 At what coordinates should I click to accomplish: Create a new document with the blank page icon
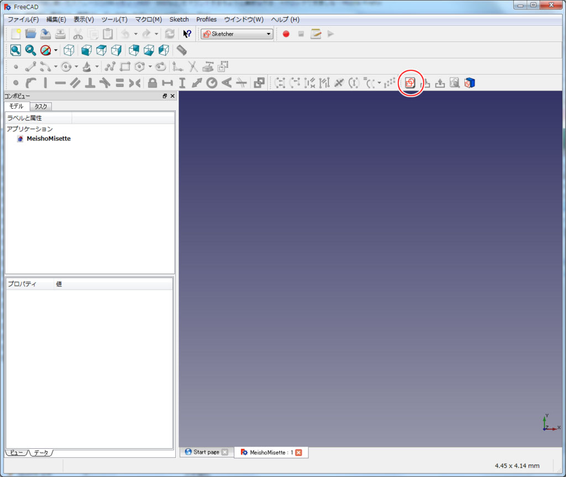tap(16, 34)
